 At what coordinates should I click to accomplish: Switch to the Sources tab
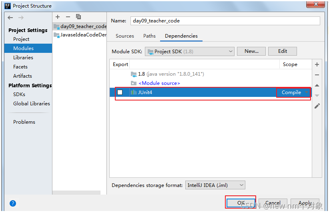click(x=125, y=36)
